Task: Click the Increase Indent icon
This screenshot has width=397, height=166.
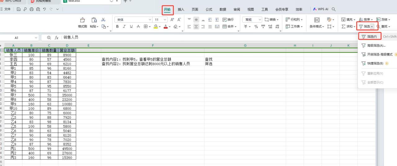Action: pyautogui.click(x=217, y=19)
